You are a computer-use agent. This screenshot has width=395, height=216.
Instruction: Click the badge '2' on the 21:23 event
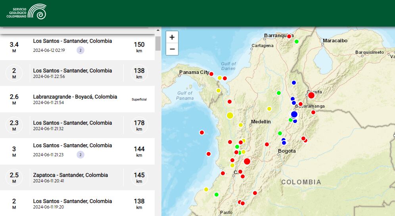coord(81,155)
